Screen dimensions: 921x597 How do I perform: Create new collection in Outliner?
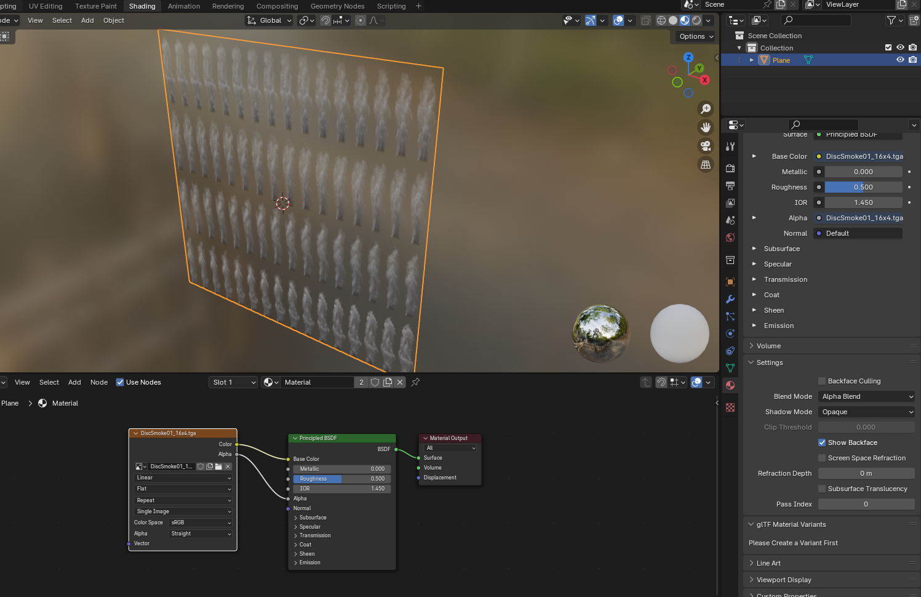[914, 20]
